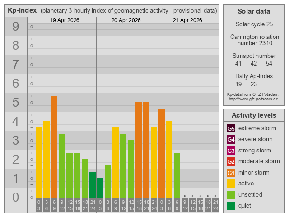
Task: Click the light green unsettled level swatch
Action: [x=231, y=195]
